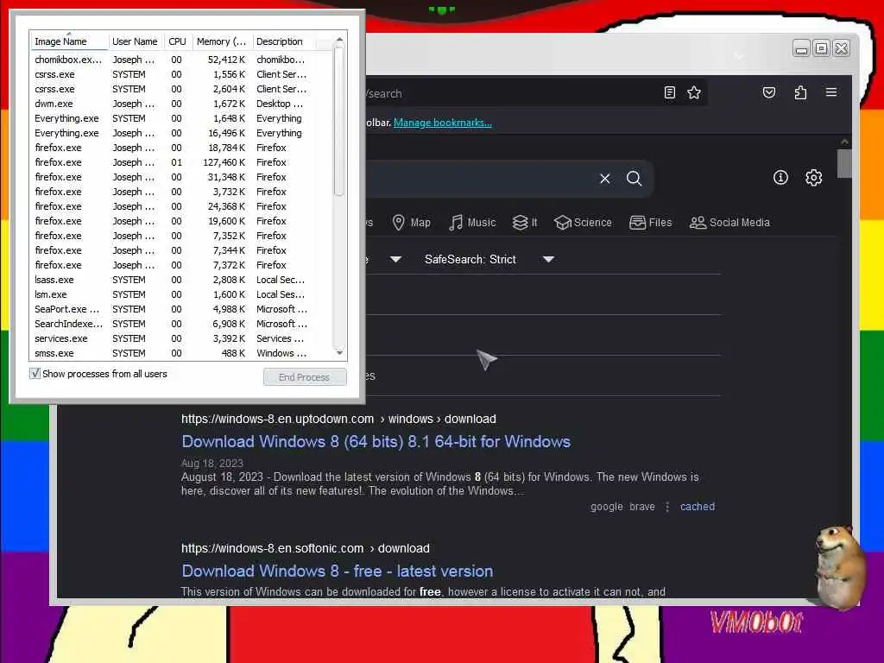Click the End Process button
The width and height of the screenshot is (884, 663).
pyautogui.click(x=305, y=377)
